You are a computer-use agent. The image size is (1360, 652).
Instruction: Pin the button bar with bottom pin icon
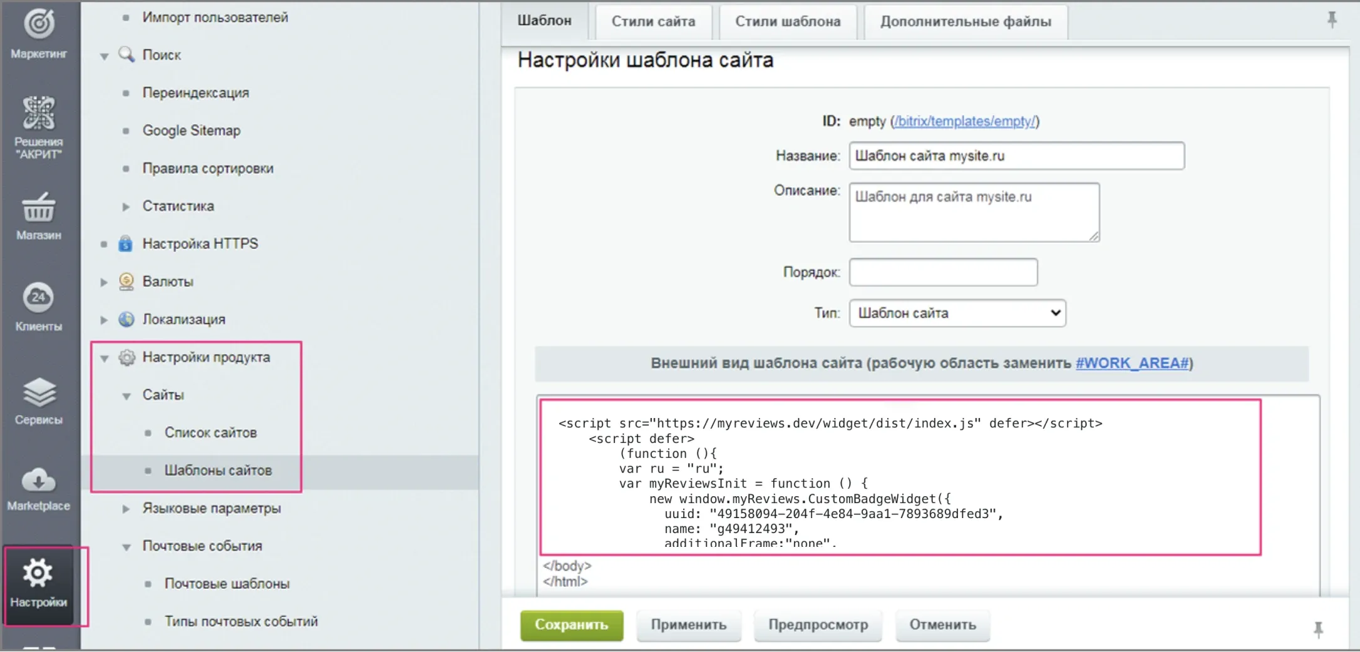click(1318, 629)
